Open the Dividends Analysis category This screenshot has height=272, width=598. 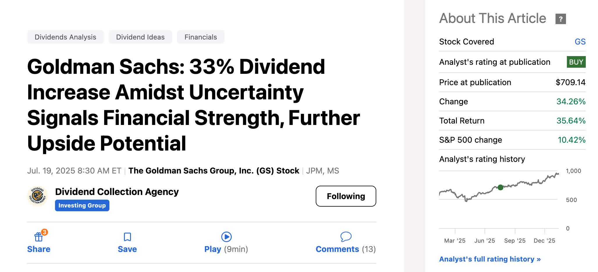click(x=65, y=37)
